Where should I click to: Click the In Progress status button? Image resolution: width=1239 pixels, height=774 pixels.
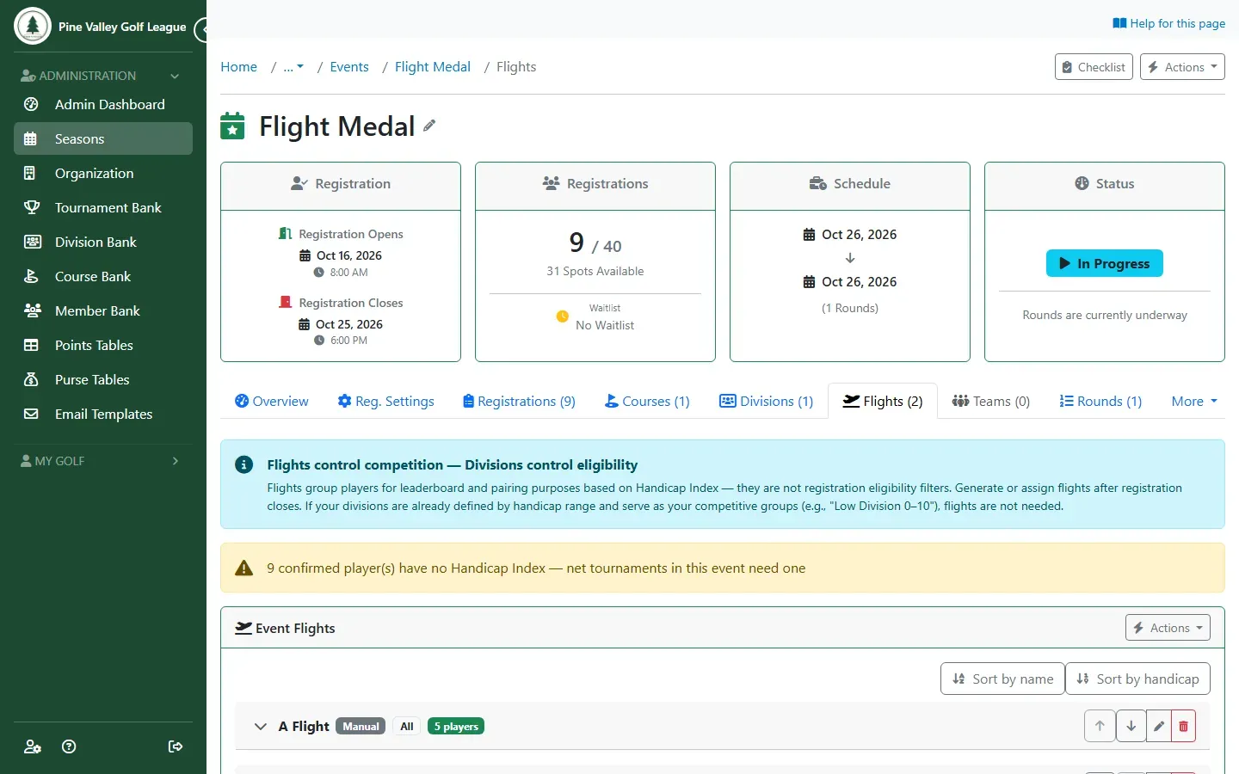click(1105, 263)
